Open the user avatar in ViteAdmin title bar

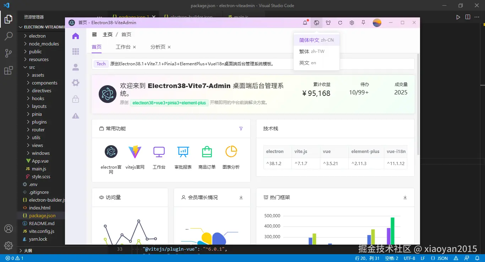[377, 23]
